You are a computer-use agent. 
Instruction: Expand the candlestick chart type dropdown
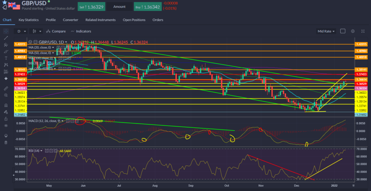(37, 31)
